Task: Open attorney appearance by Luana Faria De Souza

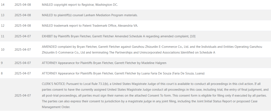Action: pyautogui.click(x=123, y=73)
